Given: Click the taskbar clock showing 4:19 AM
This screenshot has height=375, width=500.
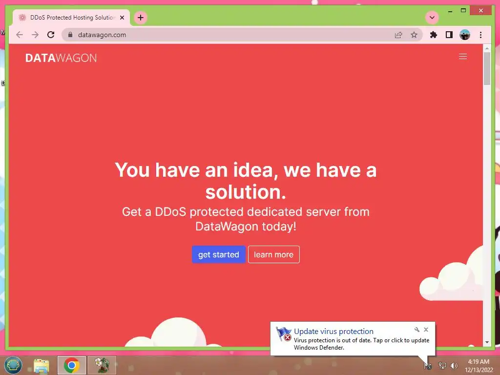Looking at the screenshot, I should (479, 366).
